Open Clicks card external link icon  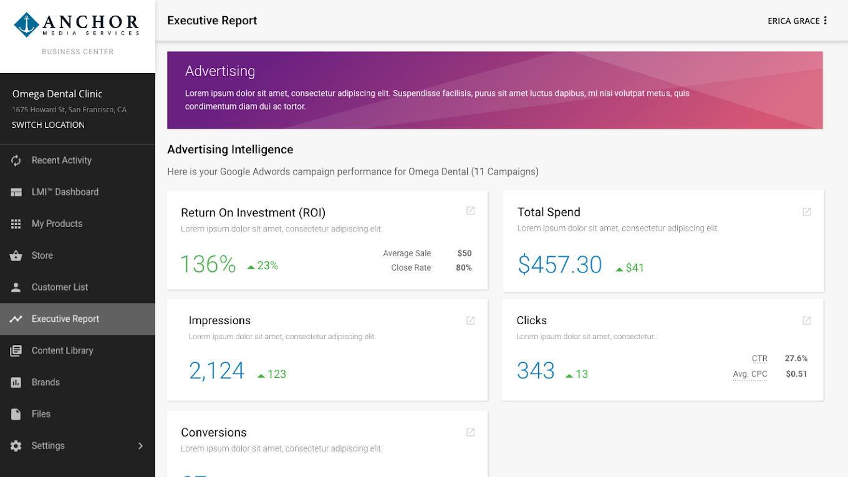click(807, 320)
